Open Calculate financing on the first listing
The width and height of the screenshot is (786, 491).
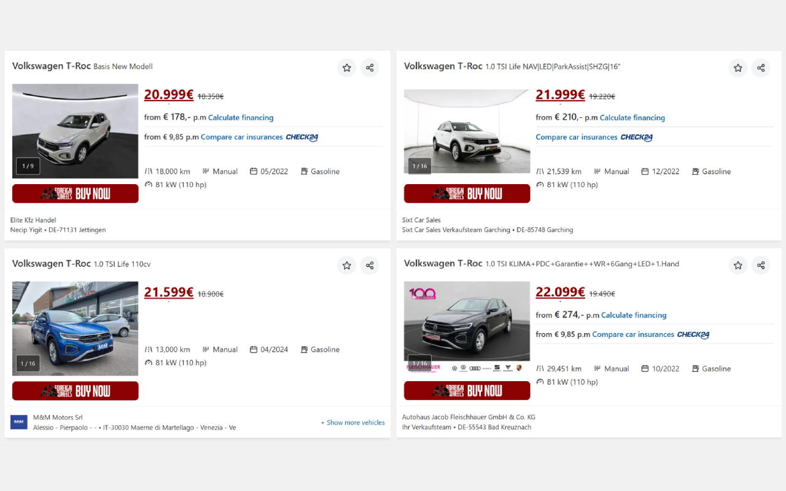click(x=240, y=117)
